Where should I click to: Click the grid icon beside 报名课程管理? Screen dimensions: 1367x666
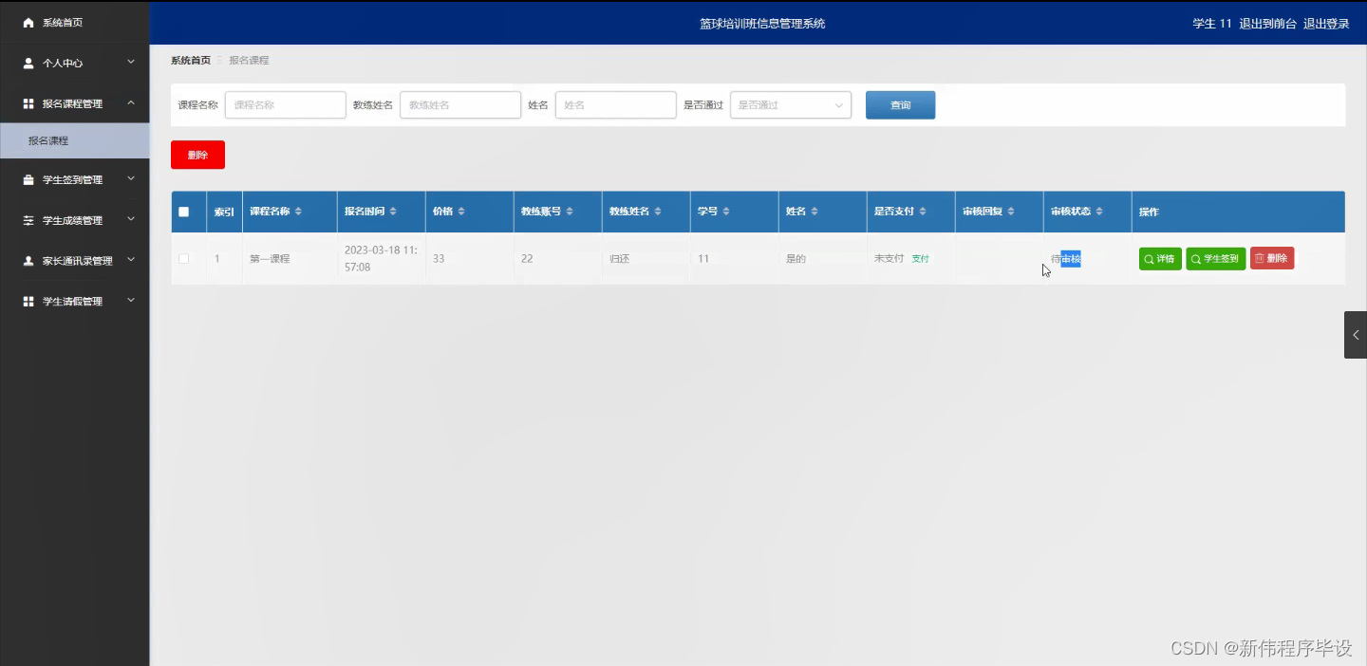28,103
